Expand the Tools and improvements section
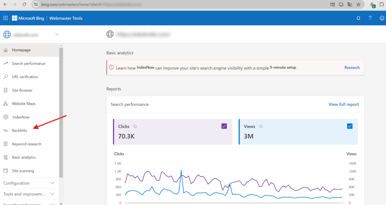This screenshot has width=386, height=205. click(x=52, y=194)
